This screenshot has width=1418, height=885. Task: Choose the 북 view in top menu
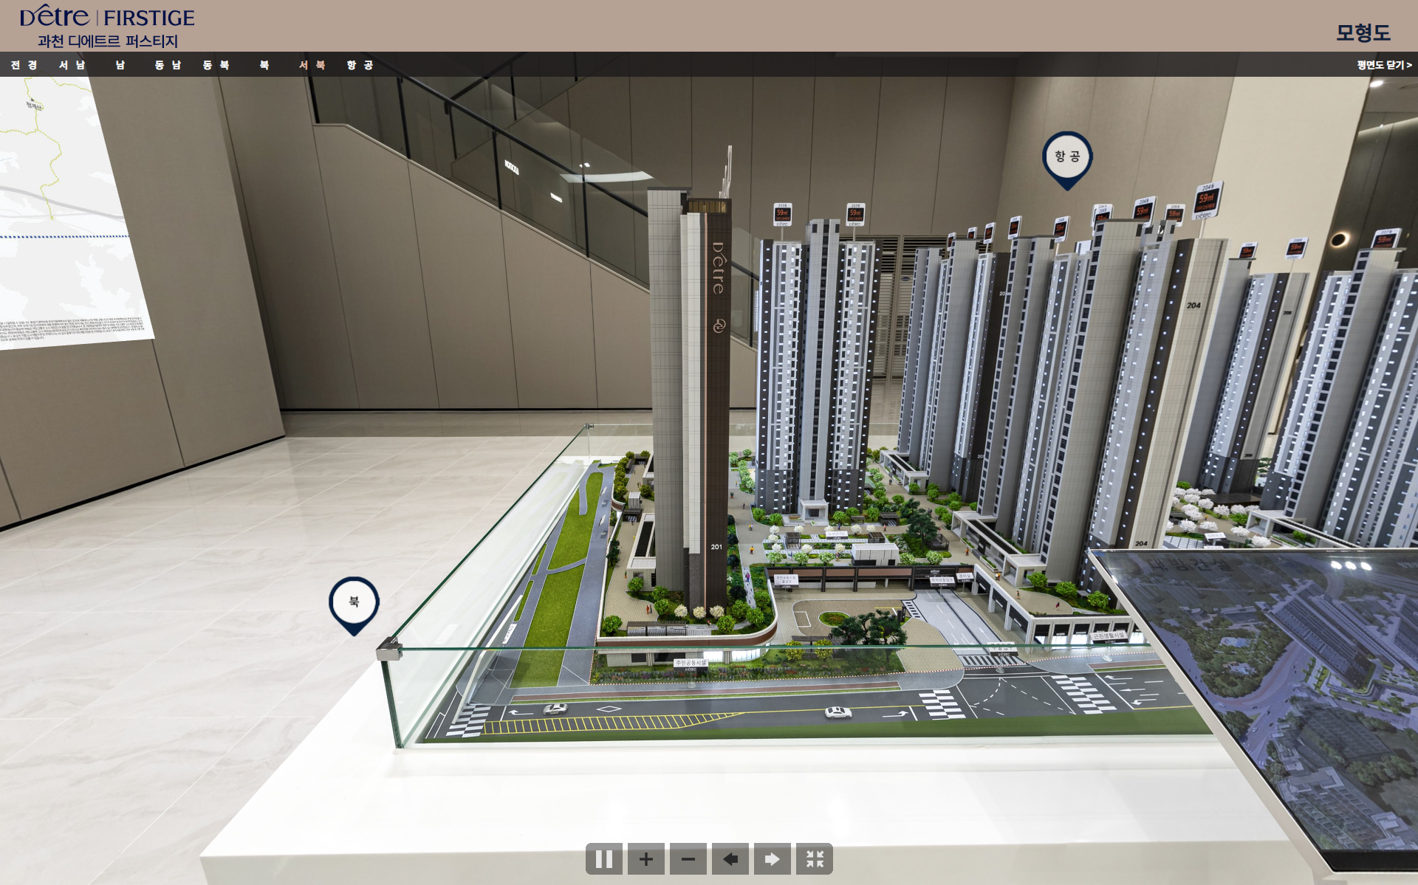(264, 65)
